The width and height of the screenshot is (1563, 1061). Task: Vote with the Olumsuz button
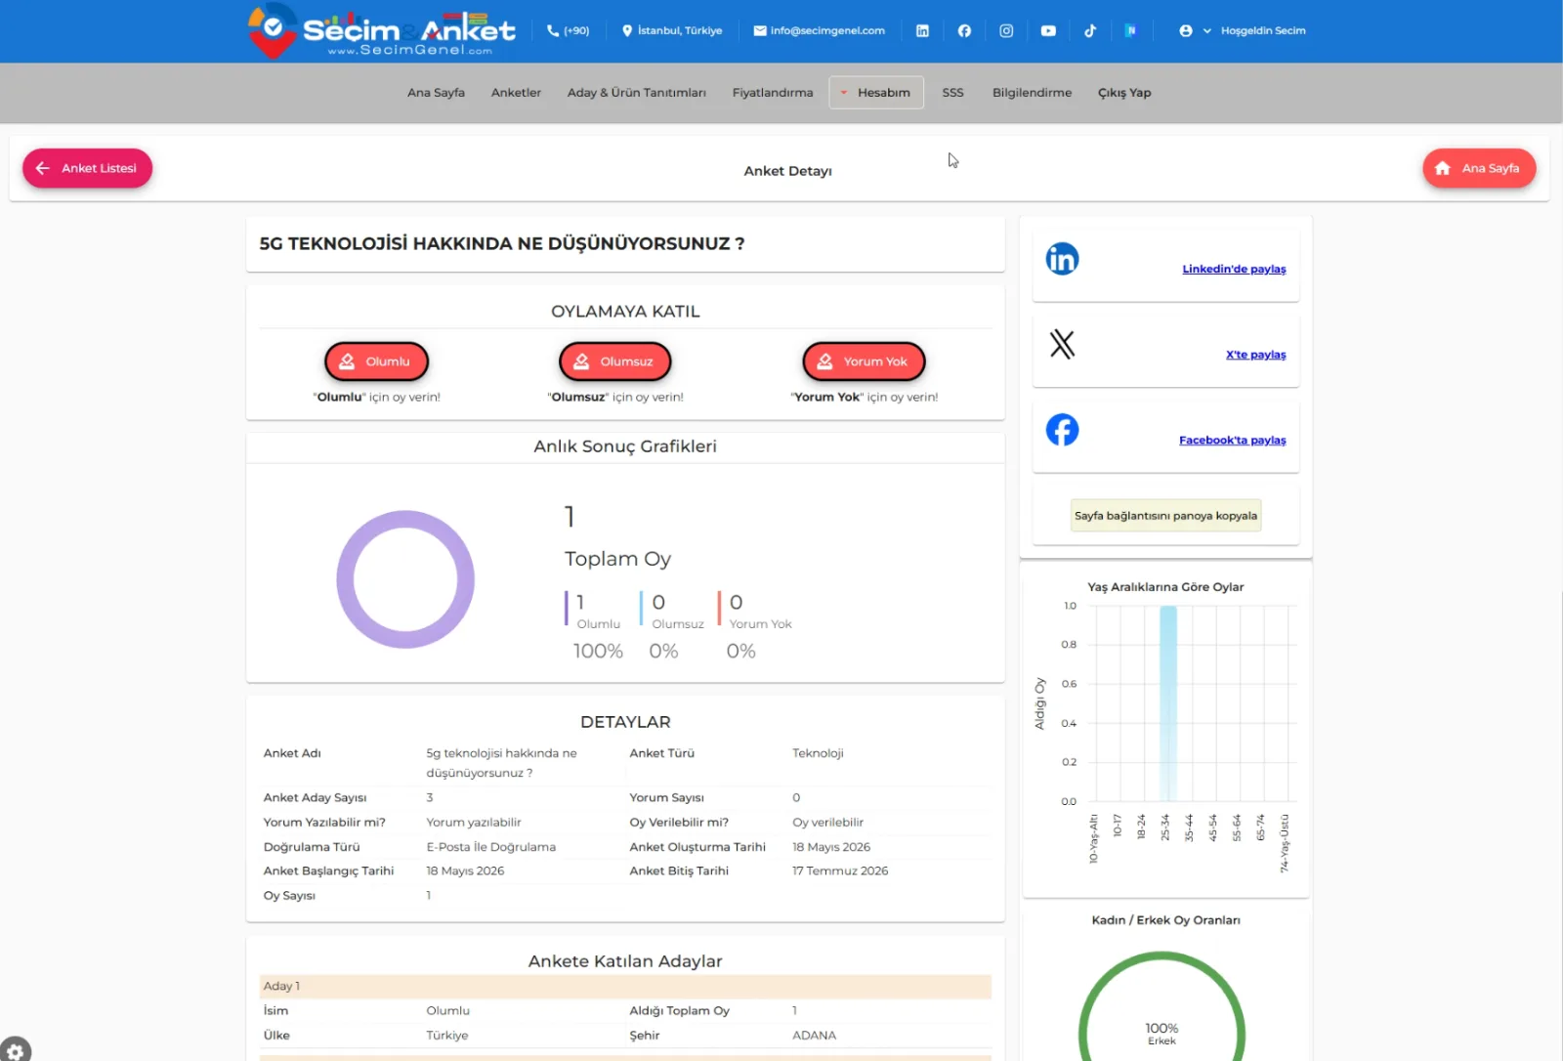614,361
